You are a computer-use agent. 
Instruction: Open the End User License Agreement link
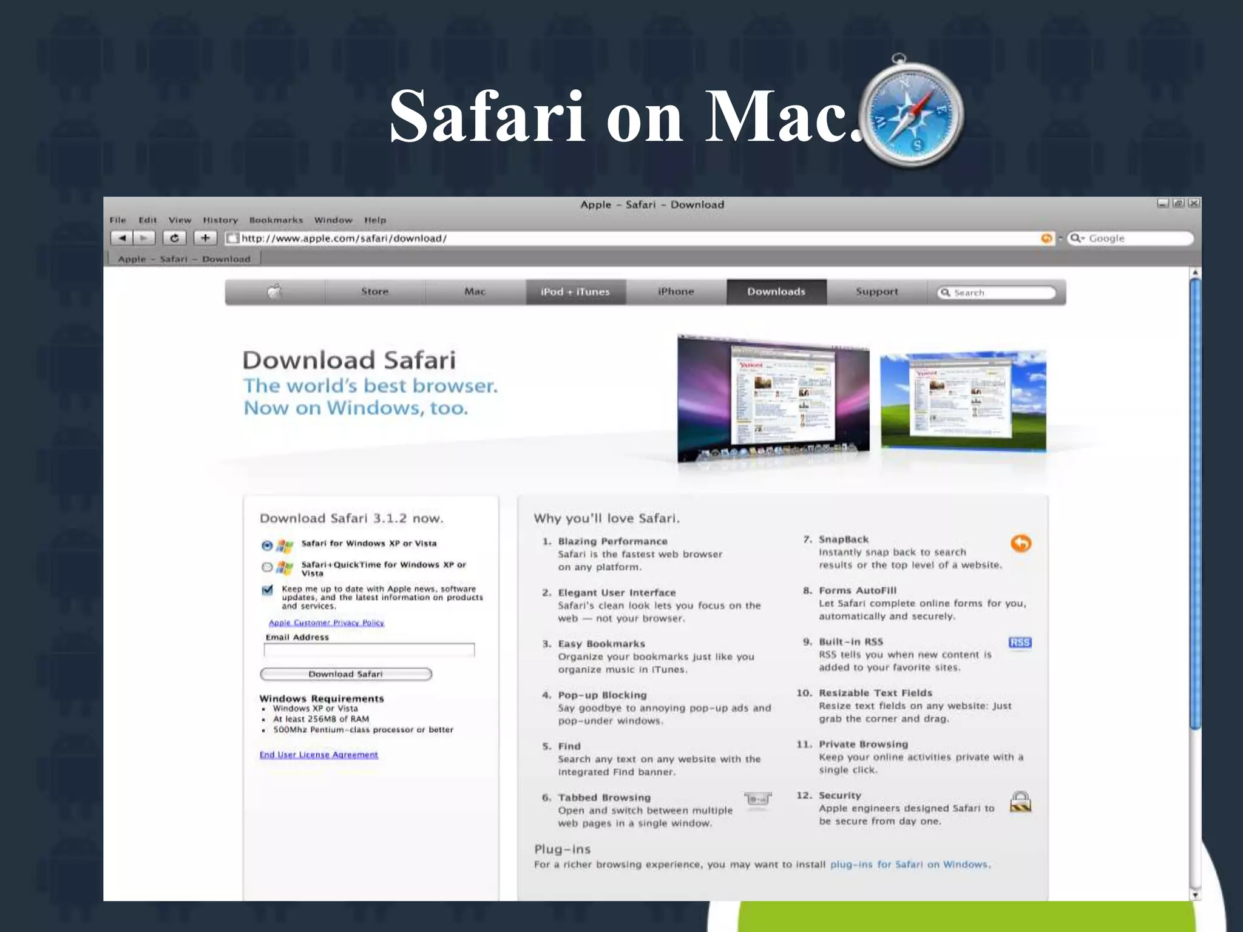point(319,754)
